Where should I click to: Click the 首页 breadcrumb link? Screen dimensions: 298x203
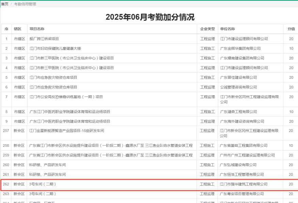point(5,4)
